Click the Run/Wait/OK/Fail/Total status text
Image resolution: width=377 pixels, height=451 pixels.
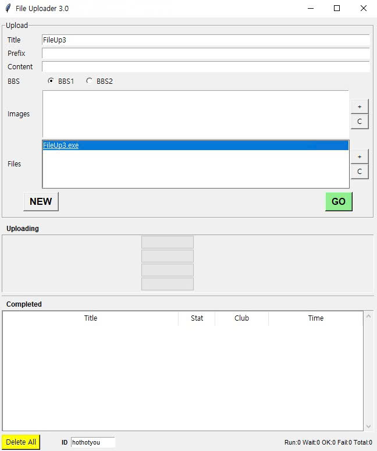(x=328, y=442)
